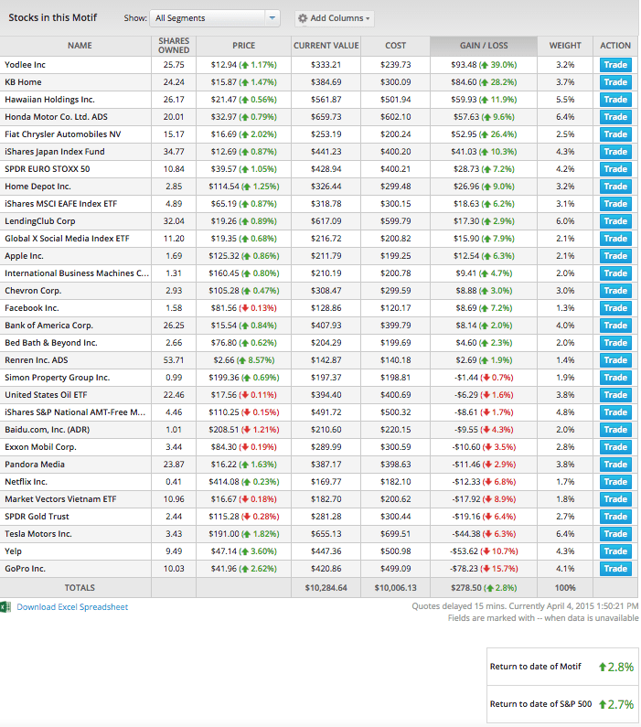This screenshot has height=727, width=641.
Task: Trade SPDR EURO STOXX 50
Action: coord(615,169)
